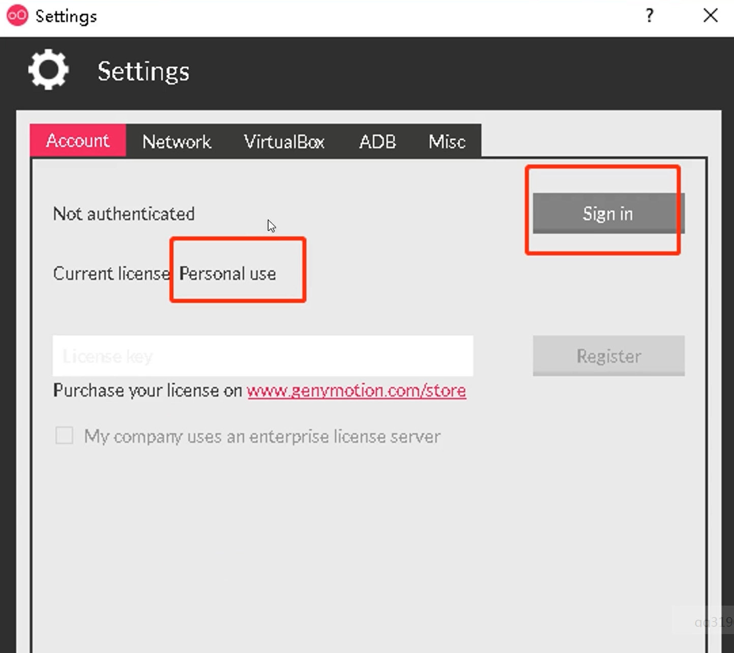734x653 pixels.
Task: Go to the Misc tab
Action: (447, 141)
